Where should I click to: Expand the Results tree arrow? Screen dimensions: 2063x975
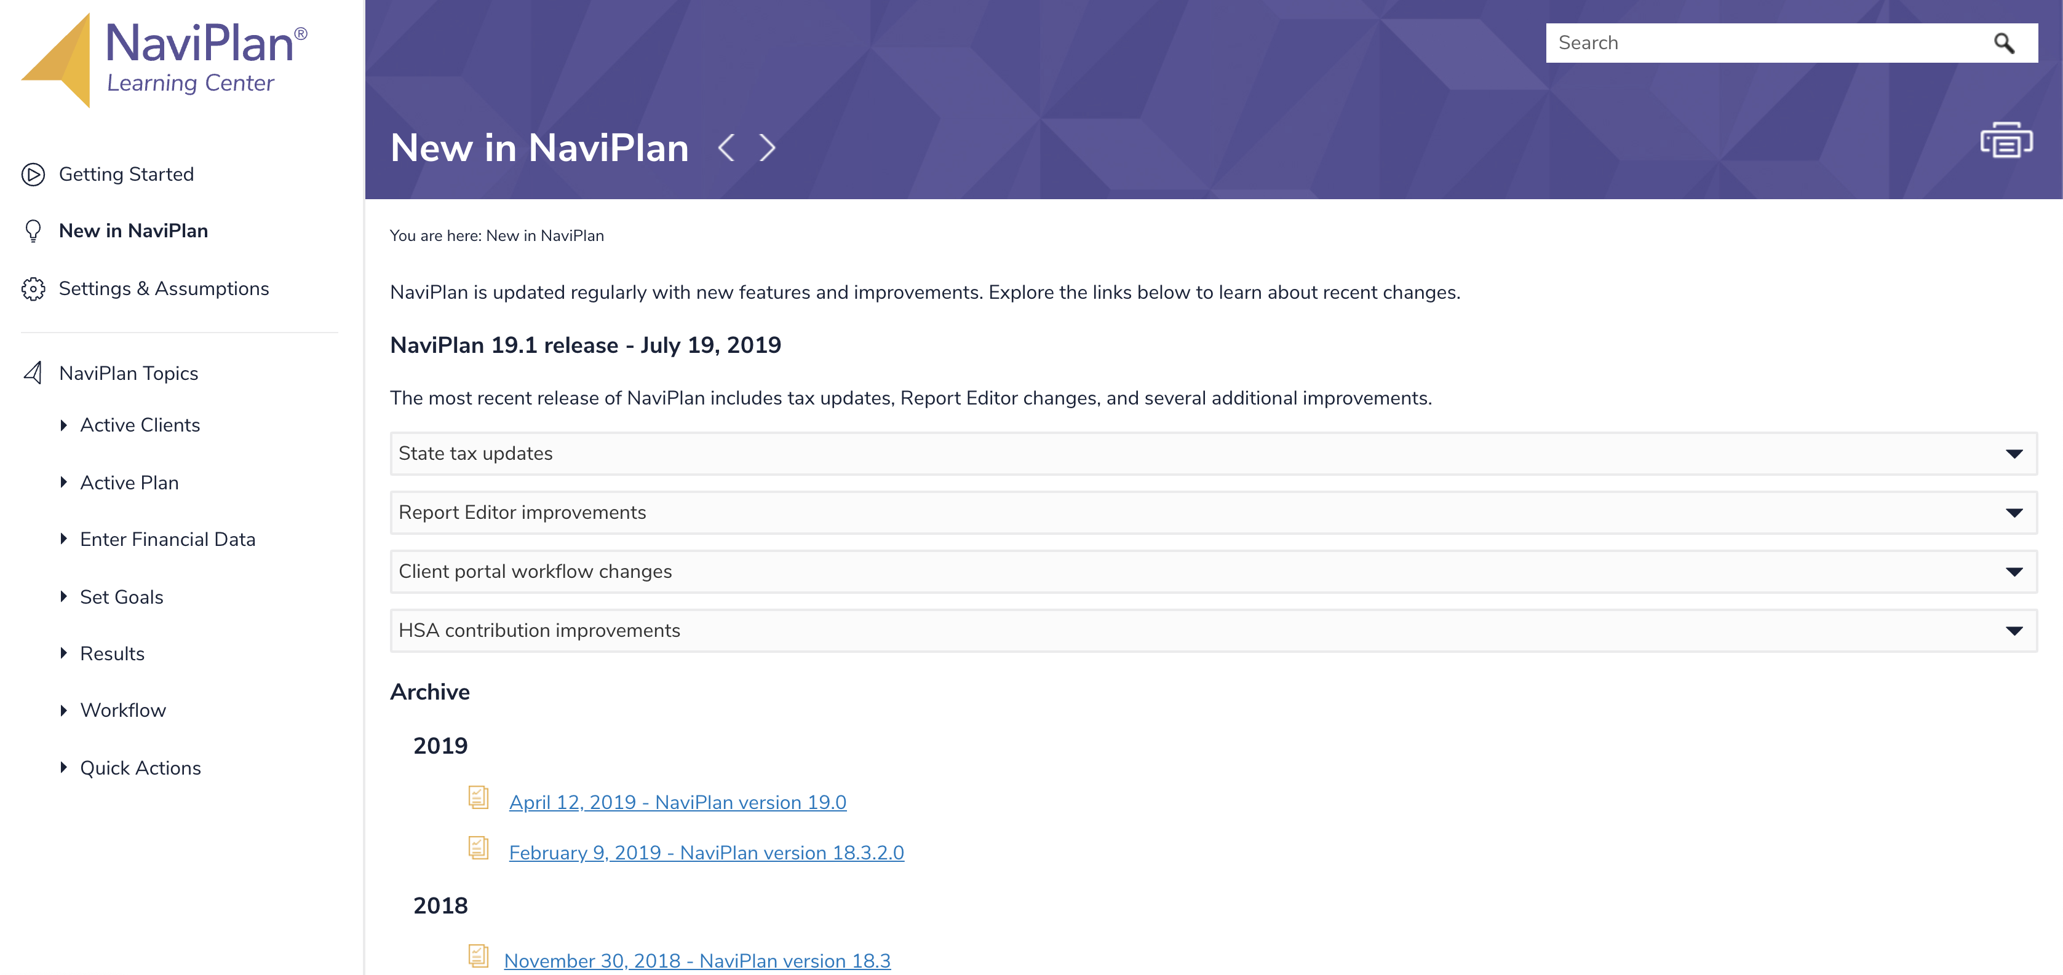63,654
